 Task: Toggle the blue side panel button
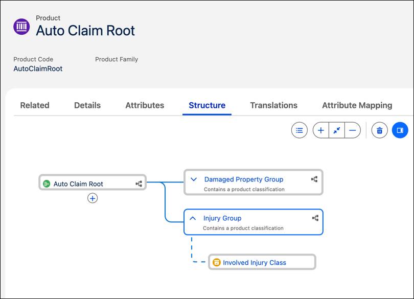point(400,130)
